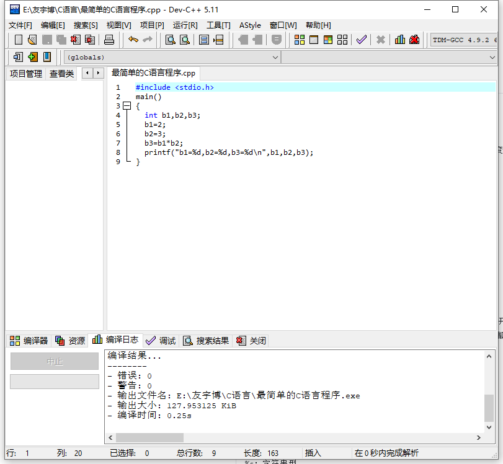Open the 搜索[S] menu
The image size is (503, 464).
[x=86, y=25]
